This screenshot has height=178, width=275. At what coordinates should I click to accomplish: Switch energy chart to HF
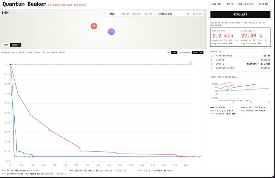coord(169,52)
